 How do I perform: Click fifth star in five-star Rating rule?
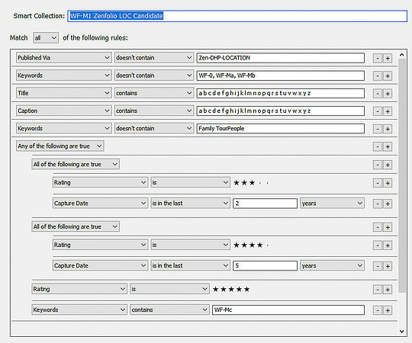click(x=246, y=289)
